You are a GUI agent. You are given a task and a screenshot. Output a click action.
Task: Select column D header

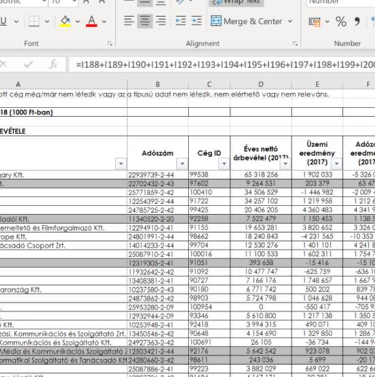coord(261,84)
